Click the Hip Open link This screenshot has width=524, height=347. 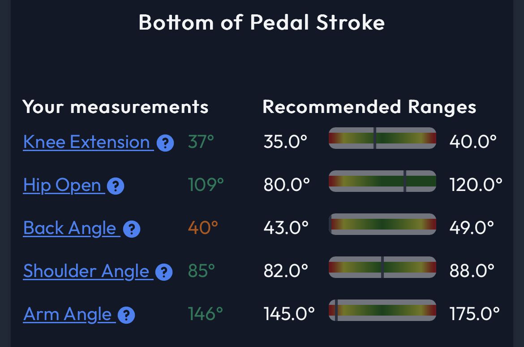62,185
